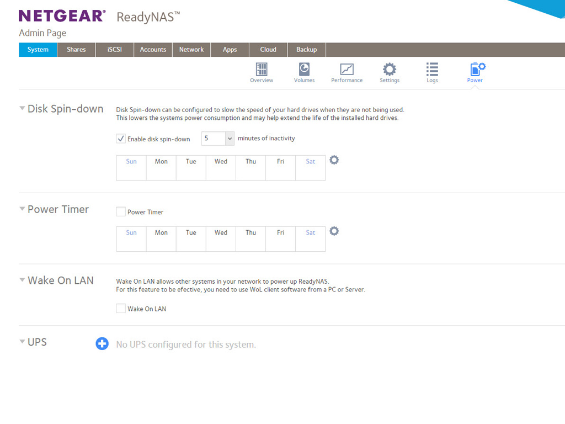Click Sat cell in Disk Spin-down schedule

click(x=310, y=168)
